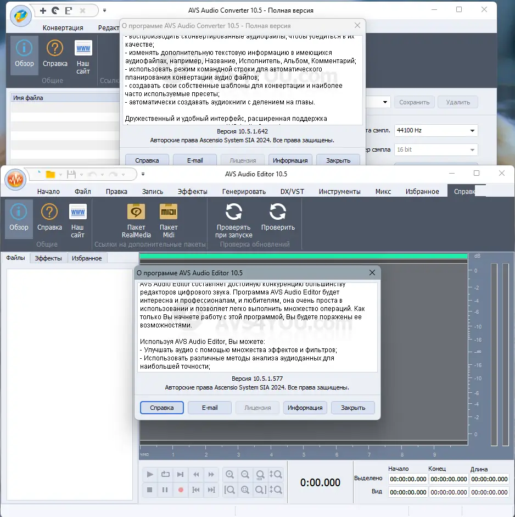Click the vertical zoom out icon
Image resolution: width=515 pixels, height=517 pixels.
(x=276, y=490)
